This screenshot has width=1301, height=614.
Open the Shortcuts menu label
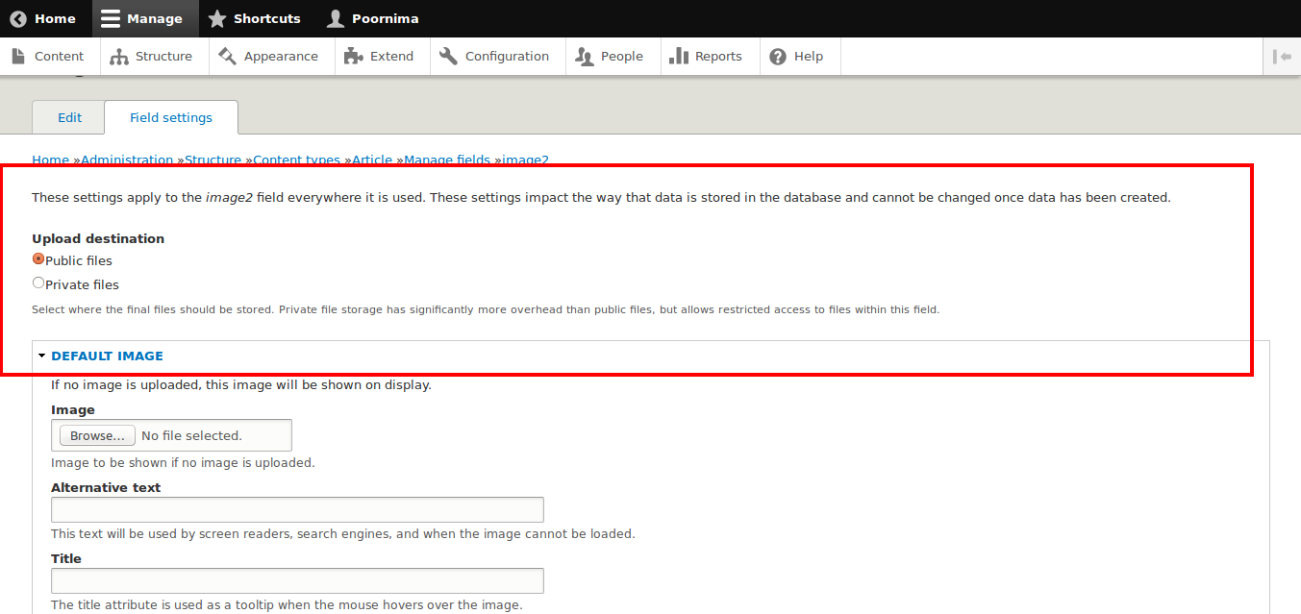[267, 18]
